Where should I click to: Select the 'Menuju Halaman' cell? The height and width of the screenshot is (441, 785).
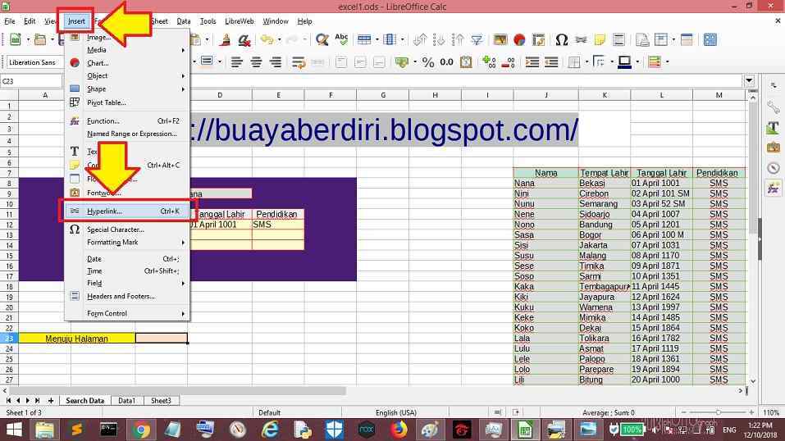[x=76, y=339]
